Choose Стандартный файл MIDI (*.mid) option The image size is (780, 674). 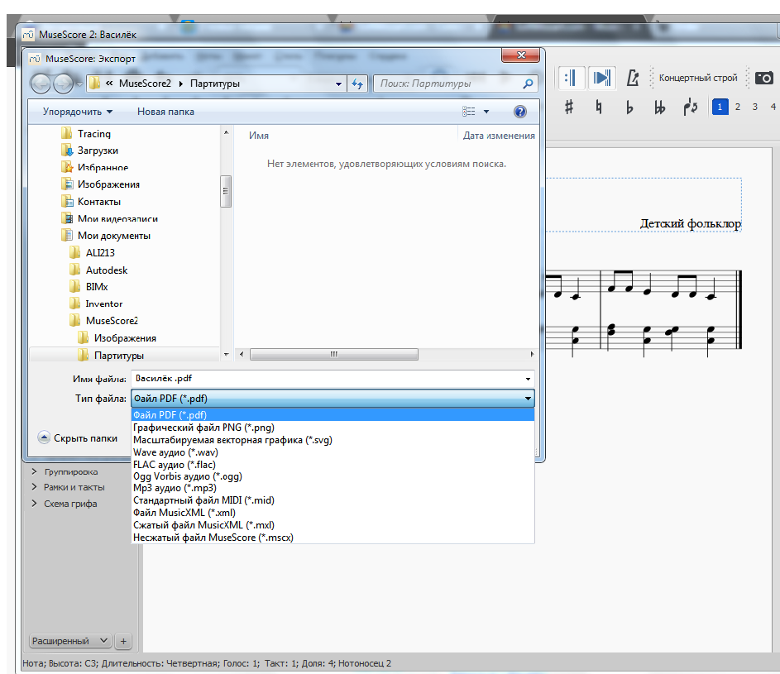pyautogui.click(x=333, y=500)
